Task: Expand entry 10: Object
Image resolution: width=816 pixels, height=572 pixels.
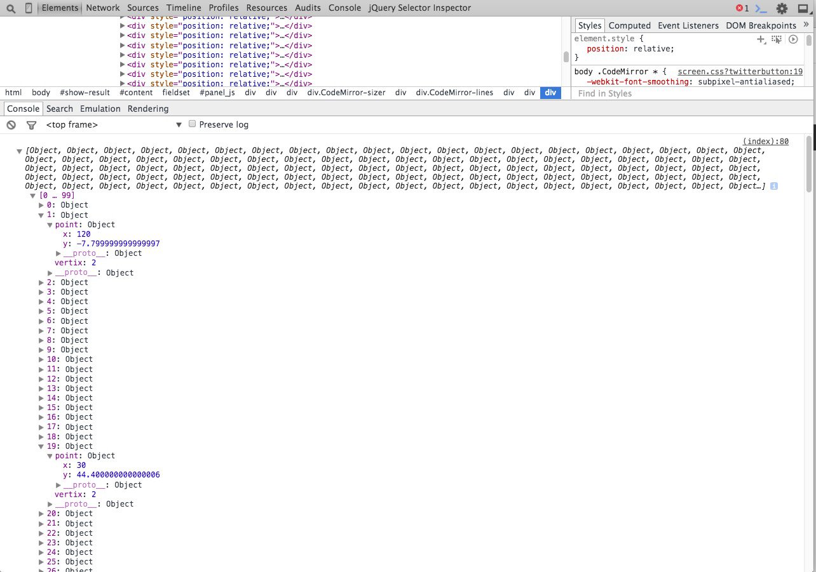Action: pos(42,359)
